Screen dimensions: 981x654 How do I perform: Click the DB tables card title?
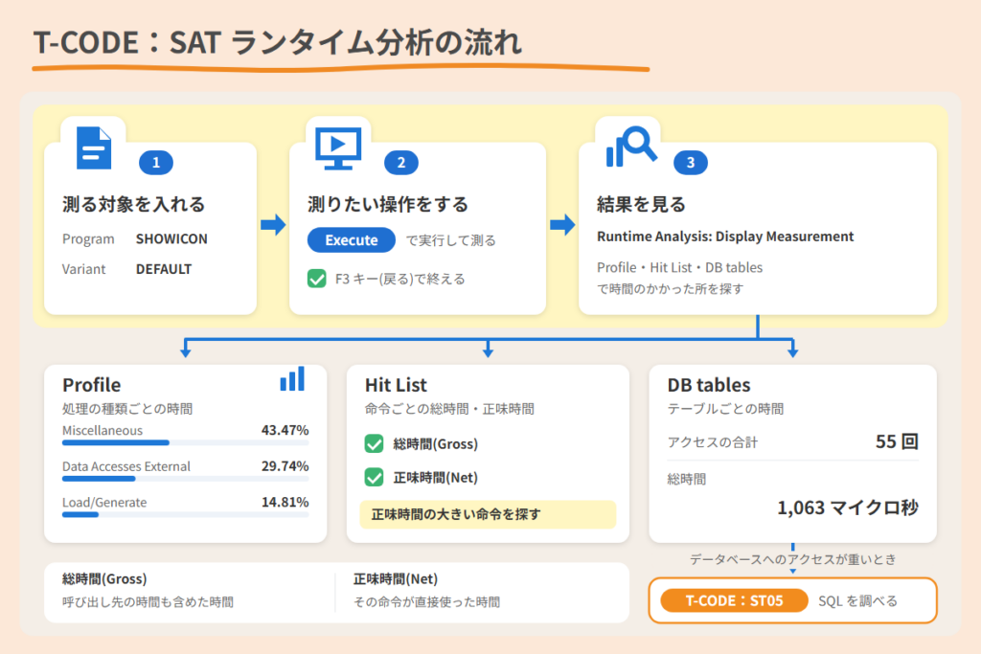[709, 385]
